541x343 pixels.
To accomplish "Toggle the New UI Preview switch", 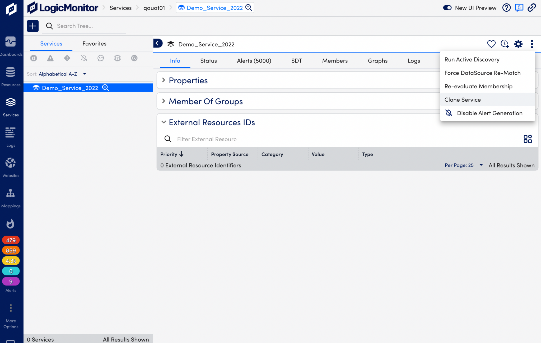I will 447,8.
